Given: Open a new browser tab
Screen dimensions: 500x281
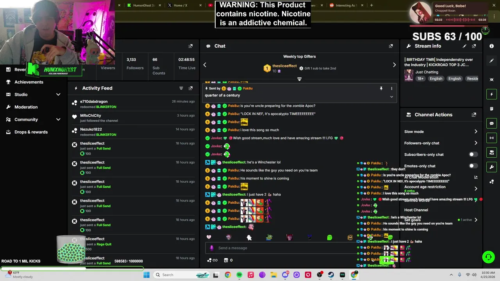Looking at the screenshot, I should pyautogui.click(x=371, y=5).
